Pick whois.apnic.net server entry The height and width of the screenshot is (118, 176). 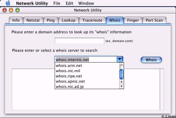87,81
